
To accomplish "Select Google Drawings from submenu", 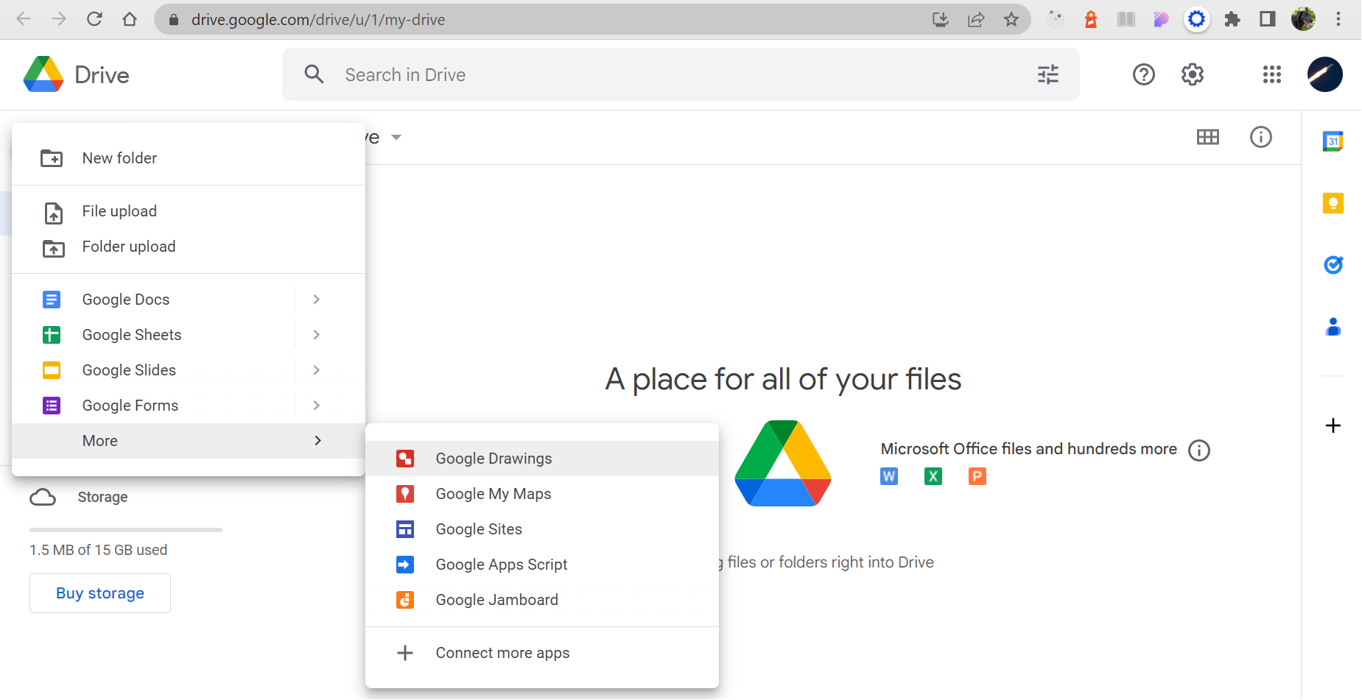I will click(542, 459).
